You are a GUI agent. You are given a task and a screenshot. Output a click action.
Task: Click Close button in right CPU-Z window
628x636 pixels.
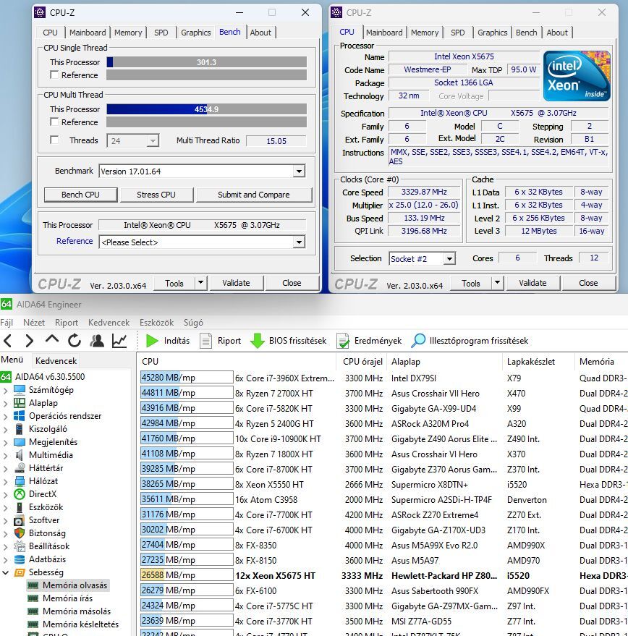(588, 283)
